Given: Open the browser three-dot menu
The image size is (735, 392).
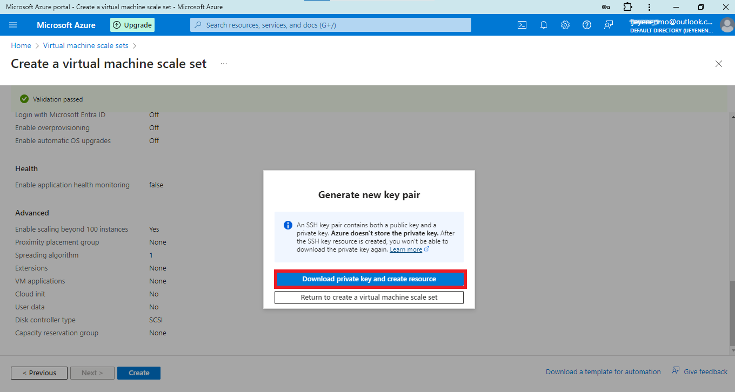Looking at the screenshot, I should [x=649, y=7].
